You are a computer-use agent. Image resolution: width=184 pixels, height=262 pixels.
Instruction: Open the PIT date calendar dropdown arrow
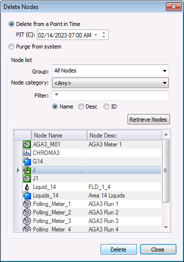pos(96,35)
